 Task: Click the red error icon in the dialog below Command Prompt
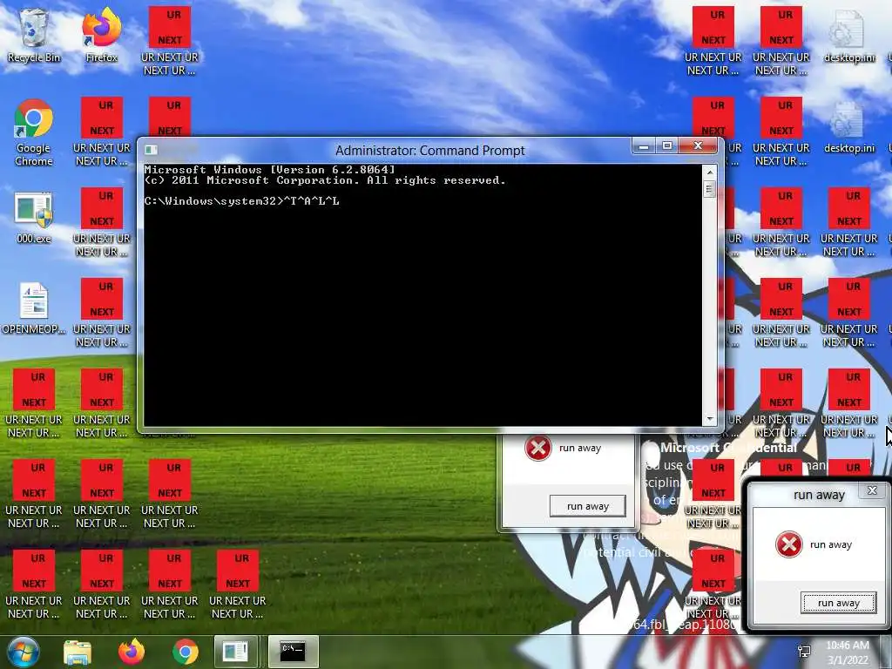coord(537,448)
